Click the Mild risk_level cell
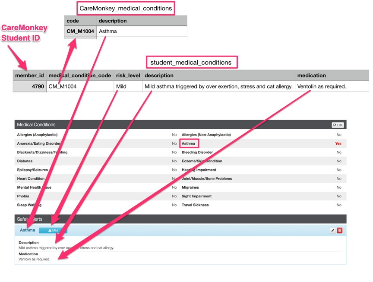 (x=128, y=86)
